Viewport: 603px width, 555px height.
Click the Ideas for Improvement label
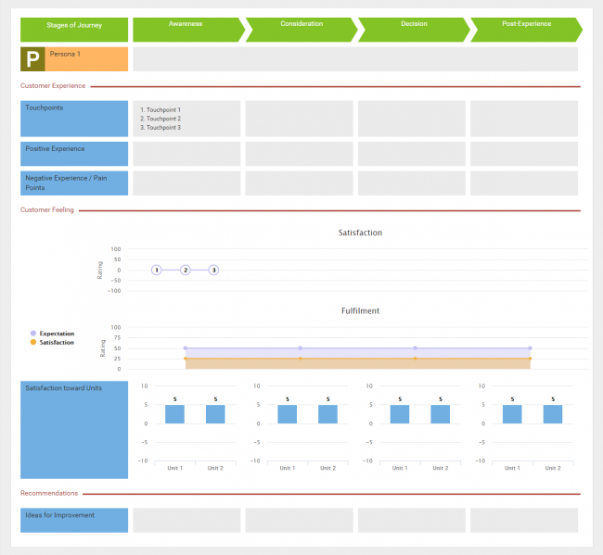click(x=74, y=520)
